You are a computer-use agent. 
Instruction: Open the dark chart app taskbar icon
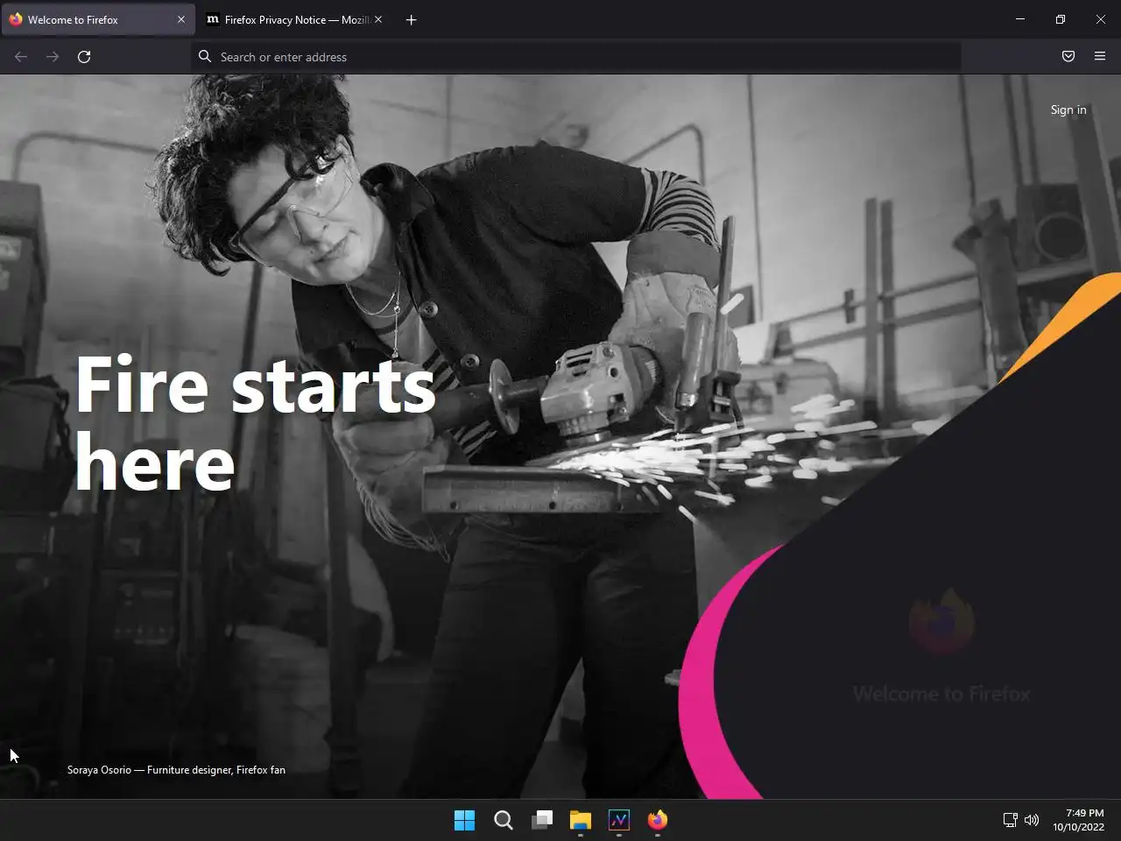click(x=619, y=820)
